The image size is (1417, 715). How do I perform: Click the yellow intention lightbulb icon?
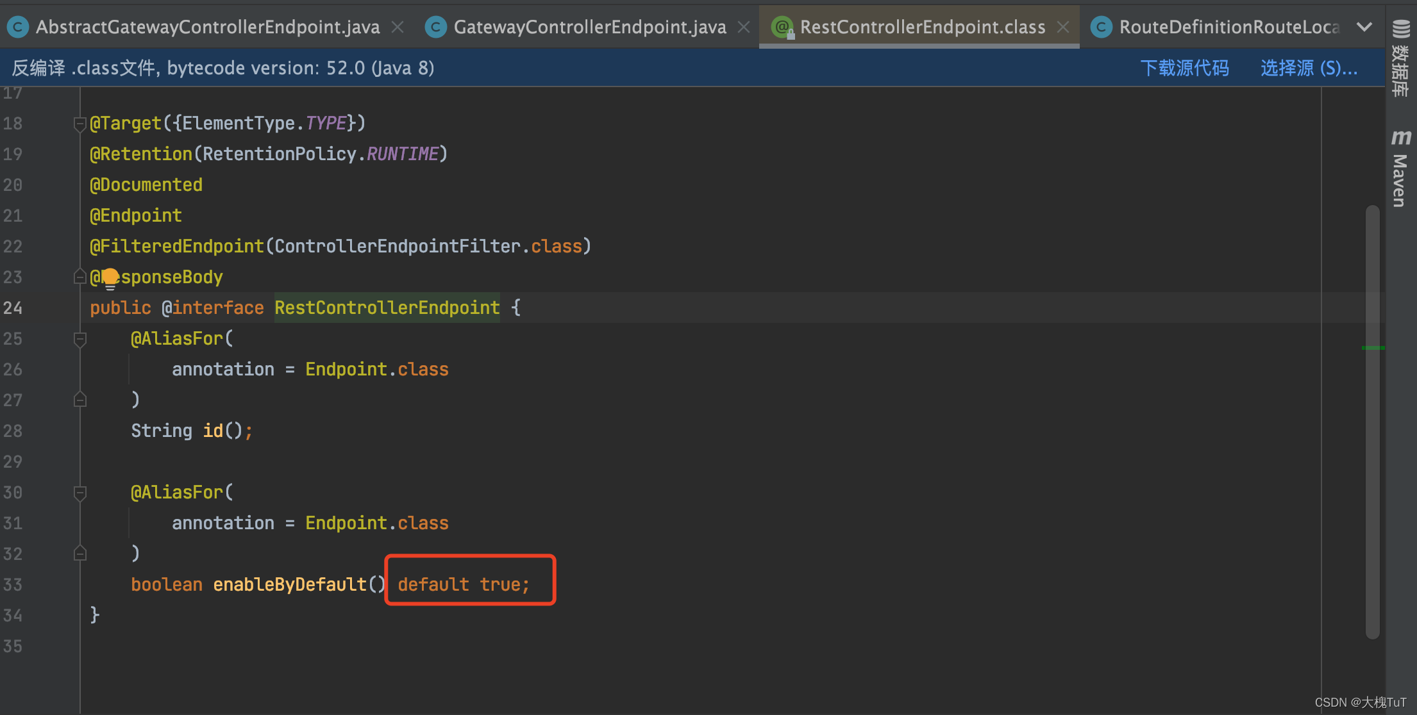click(x=110, y=277)
